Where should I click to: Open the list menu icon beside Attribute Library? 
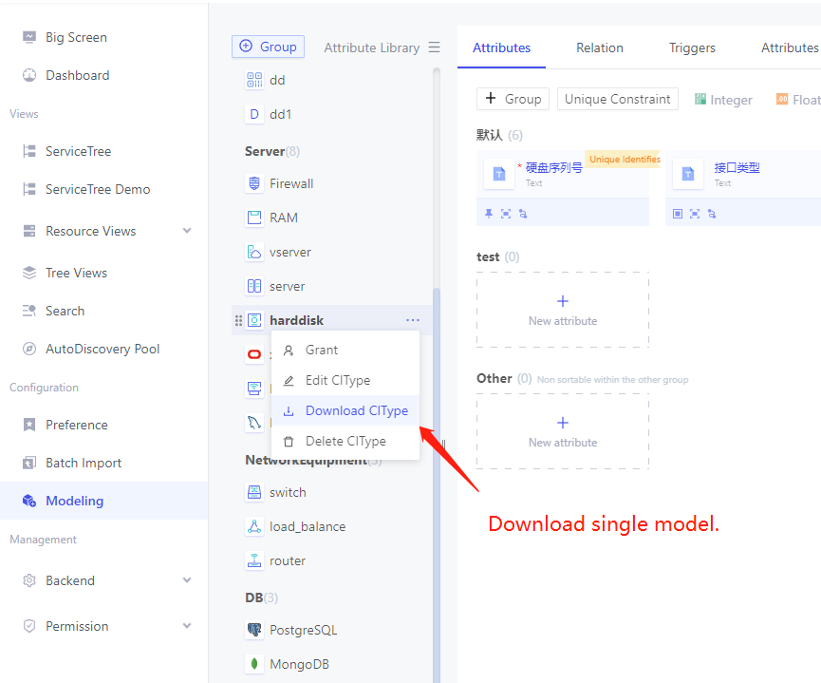point(434,47)
